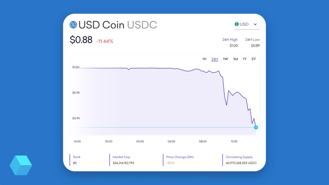Display the 5Y price history
329x185 pixels.
point(254,59)
